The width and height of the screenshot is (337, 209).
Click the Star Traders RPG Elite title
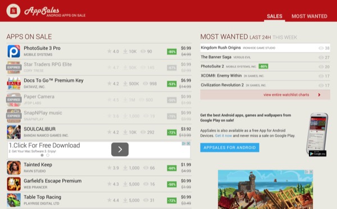point(48,64)
